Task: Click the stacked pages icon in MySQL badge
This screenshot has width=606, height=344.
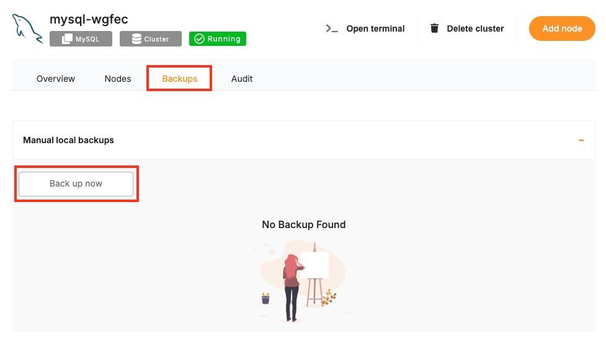Action: click(67, 39)
